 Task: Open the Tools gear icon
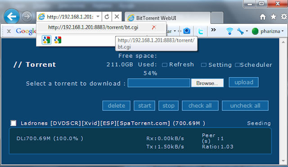pyautogui.click(x=284, y=17)
